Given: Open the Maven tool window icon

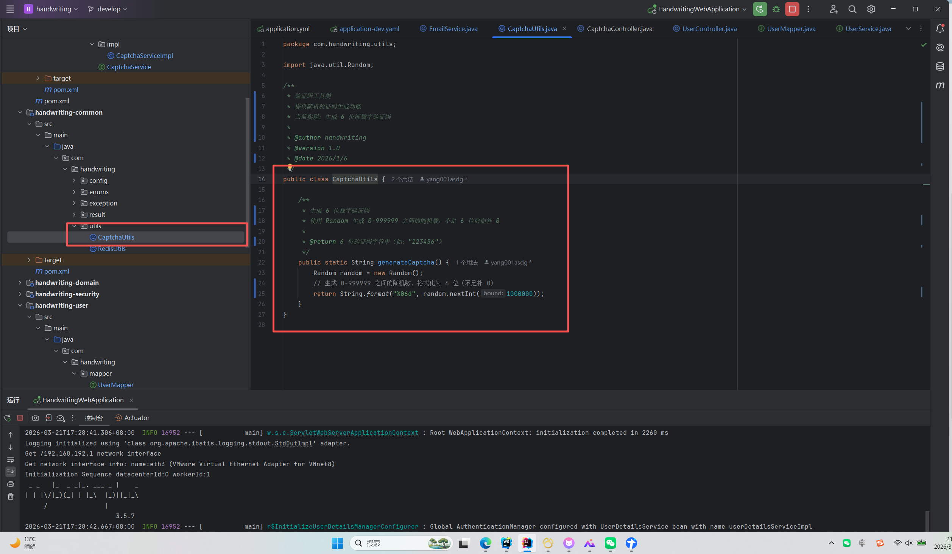Looking at the screenshot, I should pyautogui.click(x=940, y=86).
